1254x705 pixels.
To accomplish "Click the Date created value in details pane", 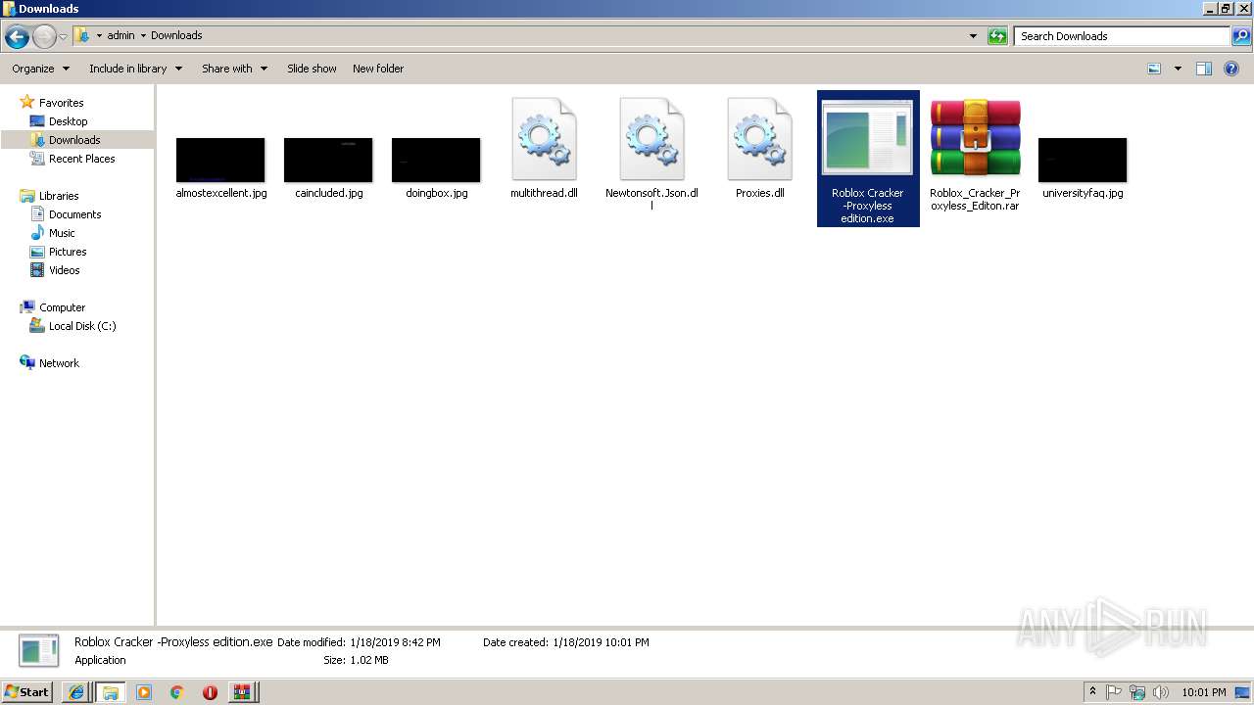I will [x=601, y=642].
